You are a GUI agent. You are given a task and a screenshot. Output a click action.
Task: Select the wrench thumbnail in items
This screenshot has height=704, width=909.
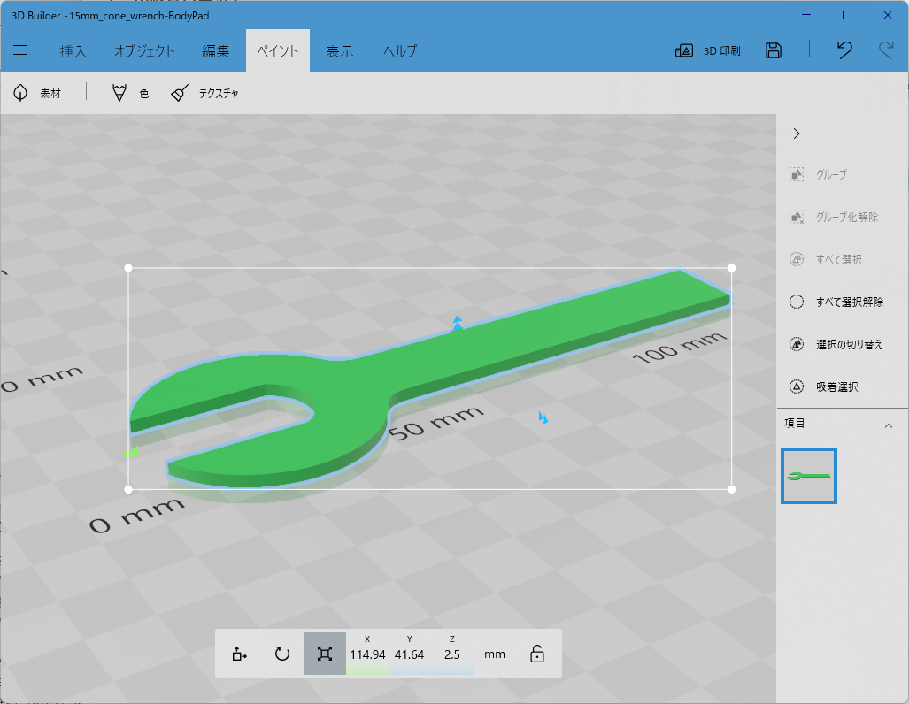[809, 476]
